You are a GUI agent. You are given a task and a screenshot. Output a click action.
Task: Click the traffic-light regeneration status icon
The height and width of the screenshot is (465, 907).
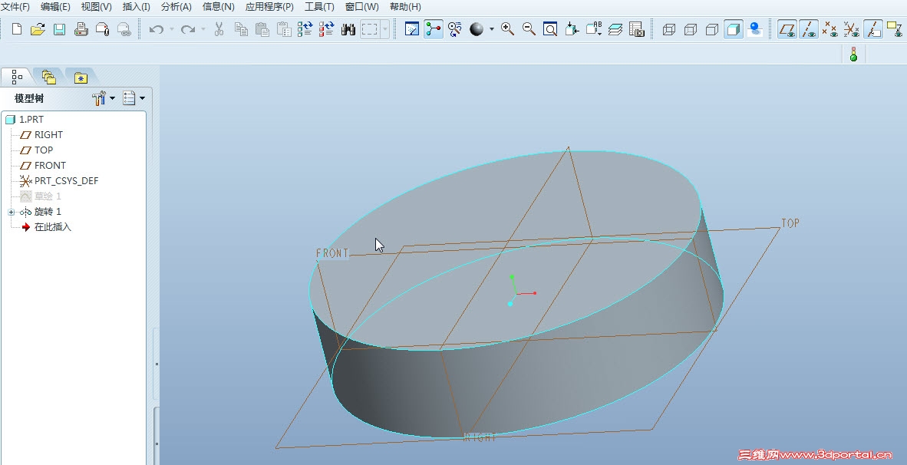tap(853, 54)
